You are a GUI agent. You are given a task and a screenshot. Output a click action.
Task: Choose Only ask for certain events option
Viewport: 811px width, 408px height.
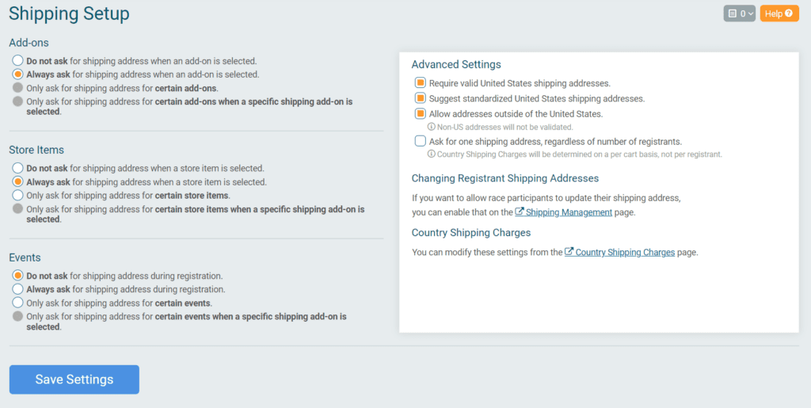coord(18,303)
